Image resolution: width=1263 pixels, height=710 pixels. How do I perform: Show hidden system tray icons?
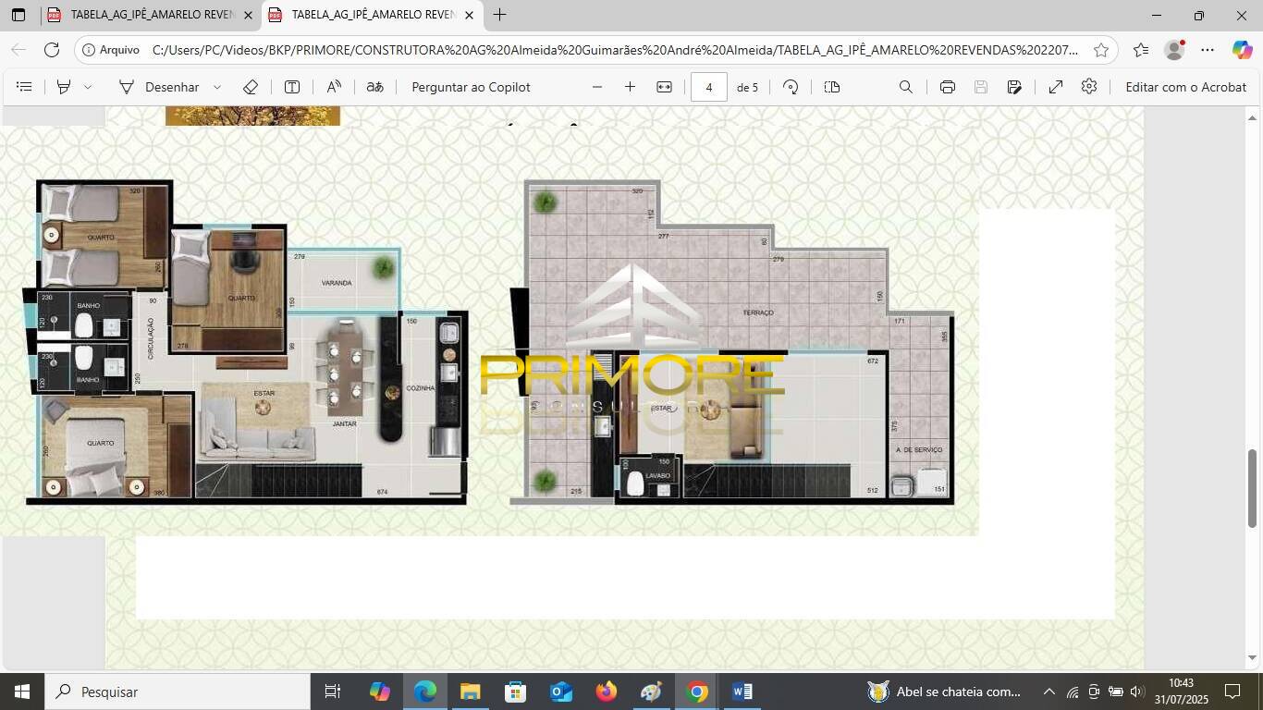point(1048,692)
